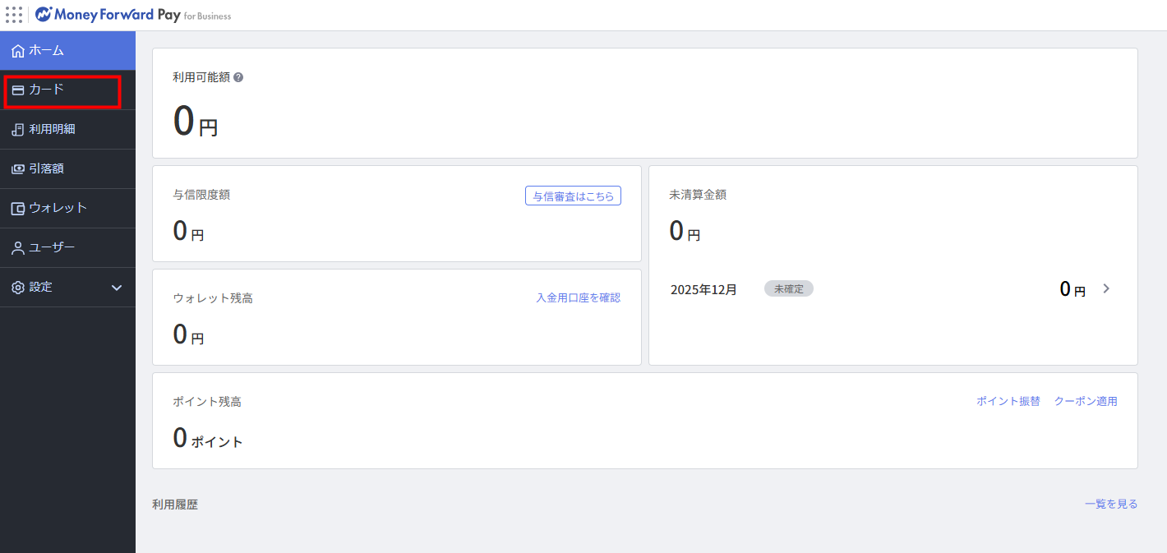The height and width of the screenshot is (553, 1167).
Task: Click the card icon in sidebar
Action: point(18,90)
